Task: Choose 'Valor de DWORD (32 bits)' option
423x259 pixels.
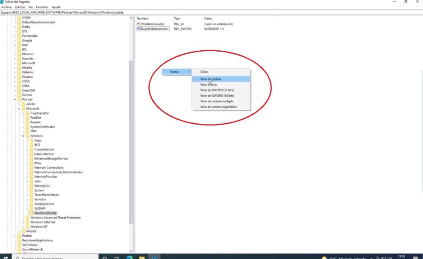Action: pos(217,90)
